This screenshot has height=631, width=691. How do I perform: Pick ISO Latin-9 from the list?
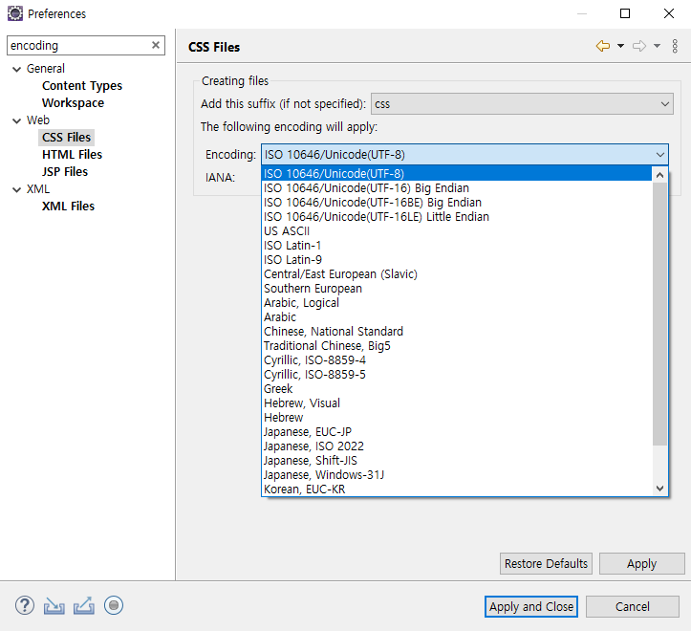pos(457,260)
